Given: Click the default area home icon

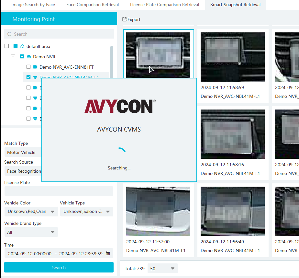Looking at the screenshot, I should 22,46.
